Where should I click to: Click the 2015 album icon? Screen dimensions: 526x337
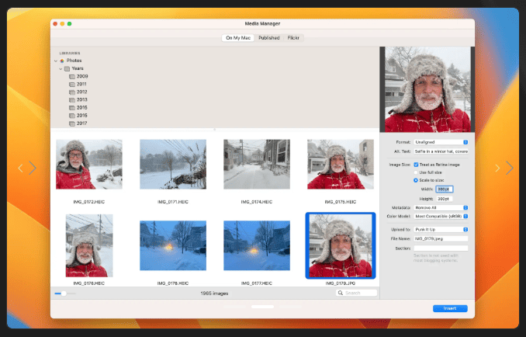pyautogui.click(x=72, y=108)
